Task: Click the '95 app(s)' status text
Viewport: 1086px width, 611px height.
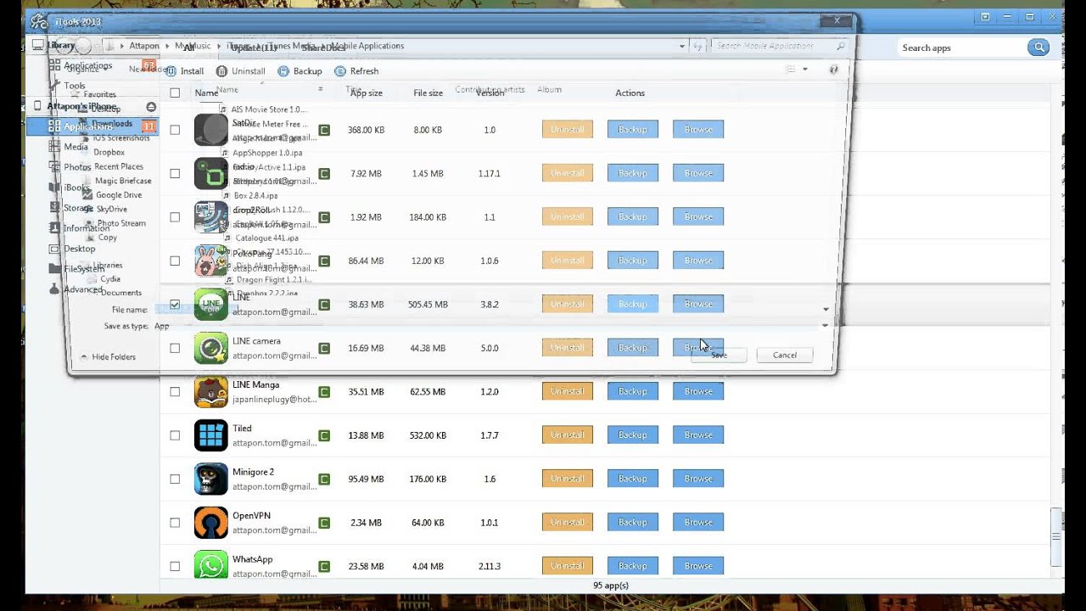Action: 611,586
